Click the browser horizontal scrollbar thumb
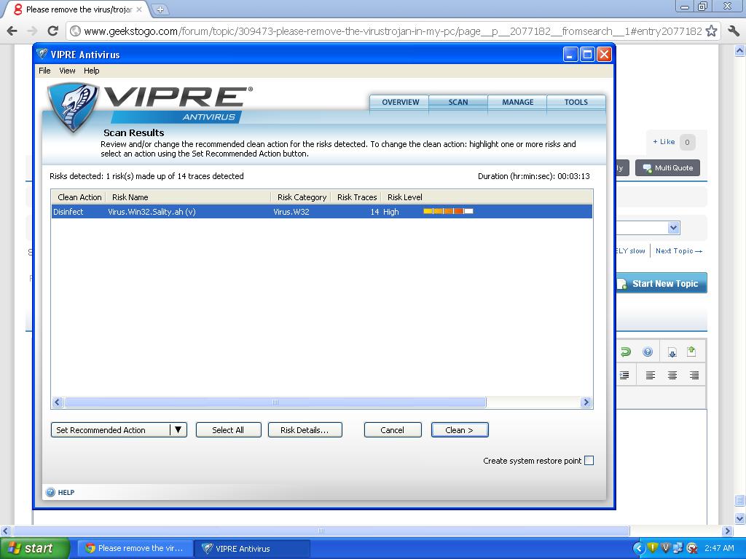Screen dimensions: 746x559 coord(321,531)
